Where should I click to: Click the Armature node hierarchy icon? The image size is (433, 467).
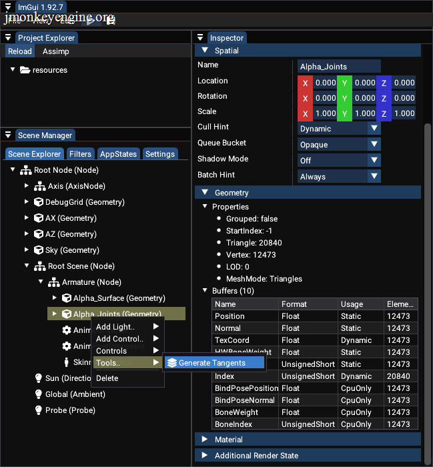pos(53,282)
